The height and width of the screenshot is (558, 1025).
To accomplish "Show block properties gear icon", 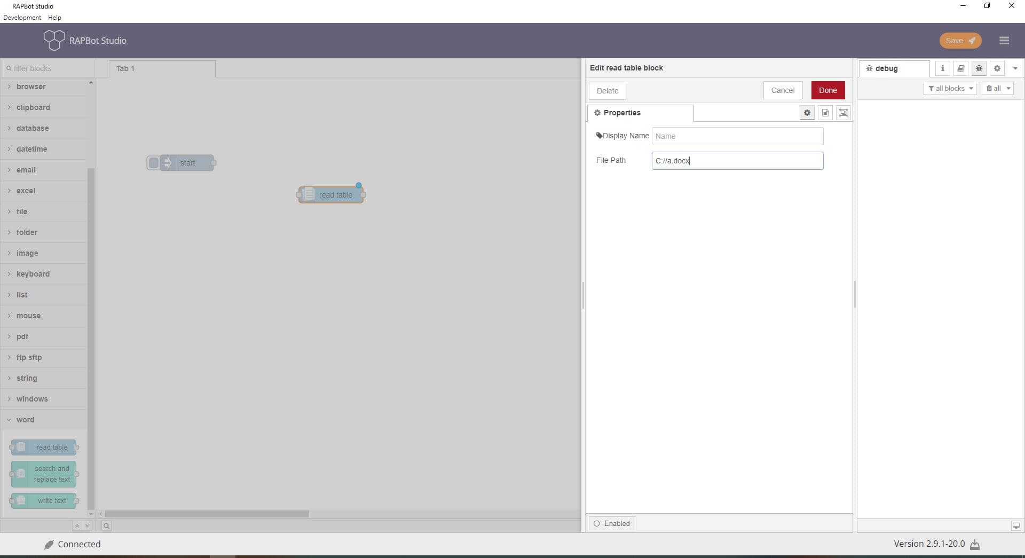I will click(807, 113).
